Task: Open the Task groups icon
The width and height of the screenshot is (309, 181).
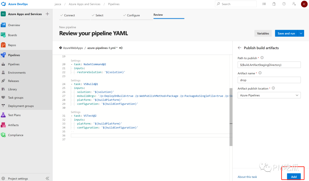Action: (3, 98)
